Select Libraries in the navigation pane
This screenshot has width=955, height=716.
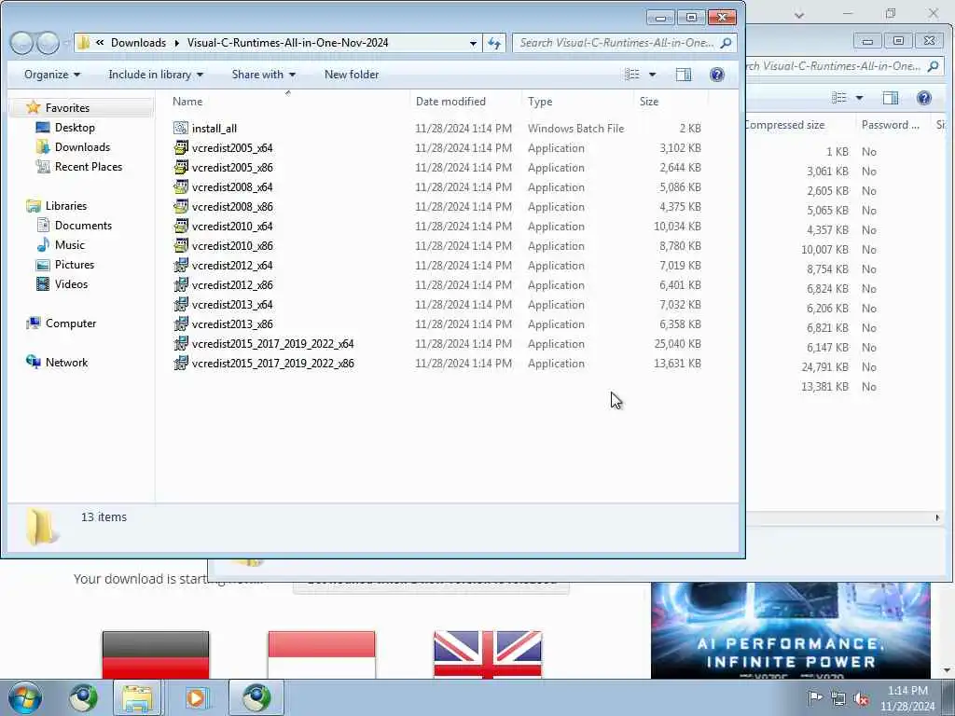tap(66, 206)
